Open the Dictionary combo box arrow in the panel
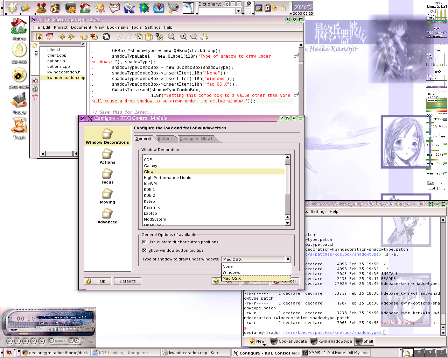The image size is (448, 358). tap(238, 11)
